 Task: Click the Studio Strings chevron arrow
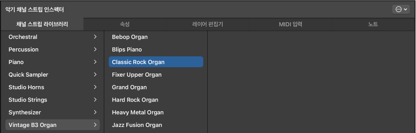(x=95, y=100)
